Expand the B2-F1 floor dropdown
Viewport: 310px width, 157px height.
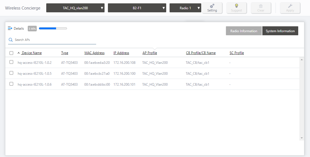pyautogui.click(x=137, y=8)
